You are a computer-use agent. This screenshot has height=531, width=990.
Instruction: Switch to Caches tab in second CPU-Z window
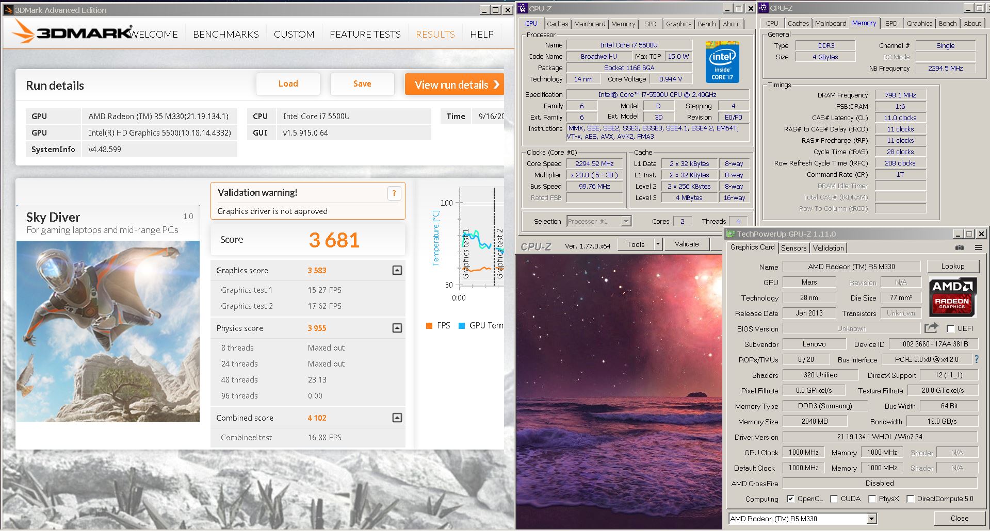click(798, 23)
